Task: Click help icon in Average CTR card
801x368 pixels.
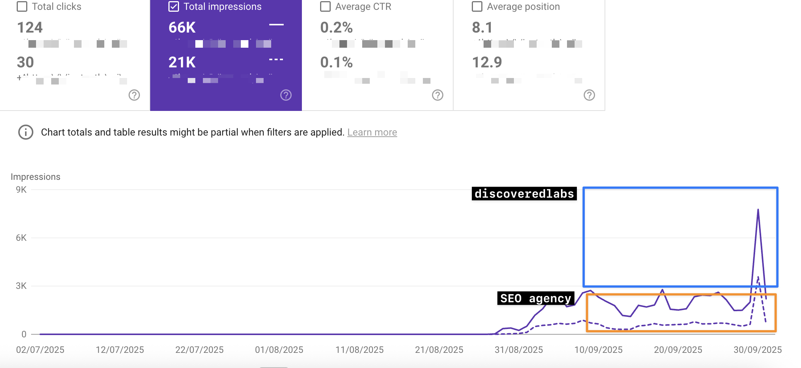Action: 438,95
